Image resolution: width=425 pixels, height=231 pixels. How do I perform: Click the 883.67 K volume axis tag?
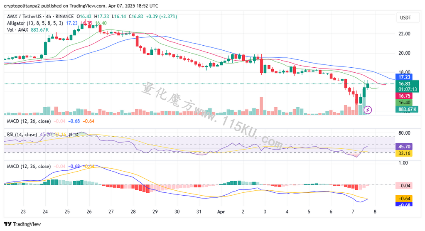click(x=407, y=110)
